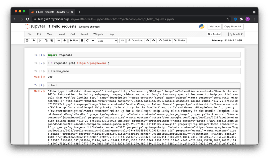Click the Out[3]: prompt label
The height and width of the screenshot is (159, 269).
[x=40, y=77]
